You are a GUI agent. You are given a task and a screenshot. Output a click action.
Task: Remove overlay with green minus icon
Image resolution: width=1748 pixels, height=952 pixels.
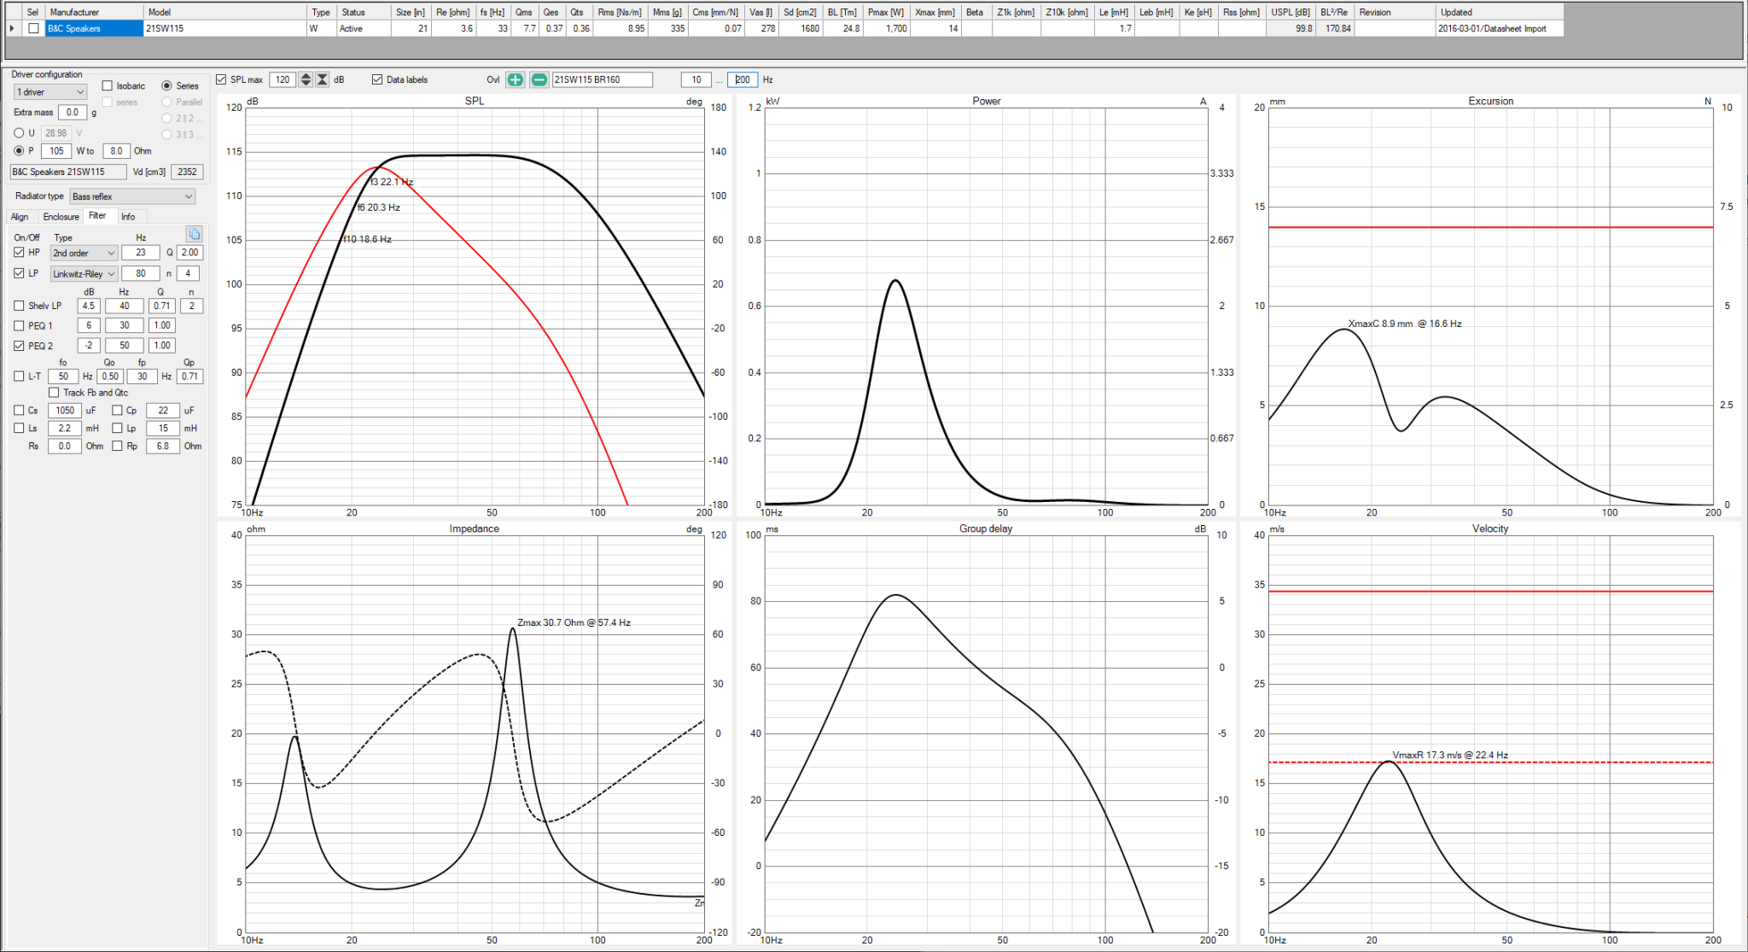pyautogui.click(x=539, y=79)
